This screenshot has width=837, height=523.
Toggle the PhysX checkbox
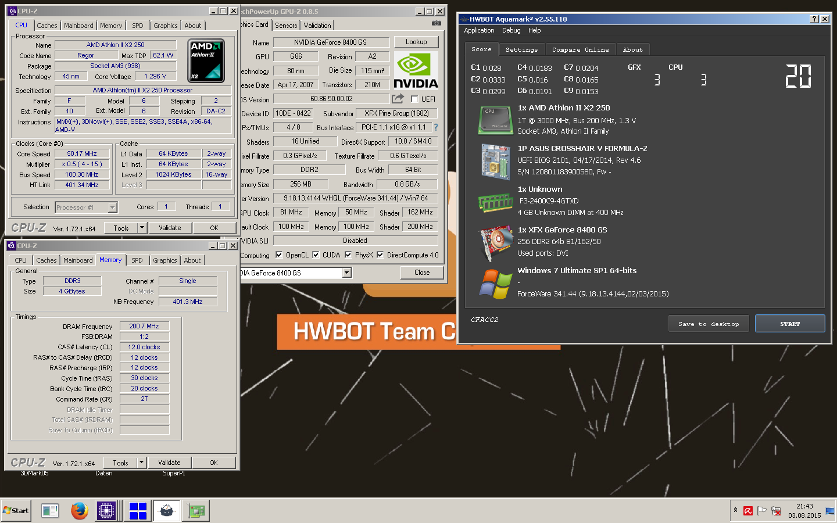pos(348,255)
